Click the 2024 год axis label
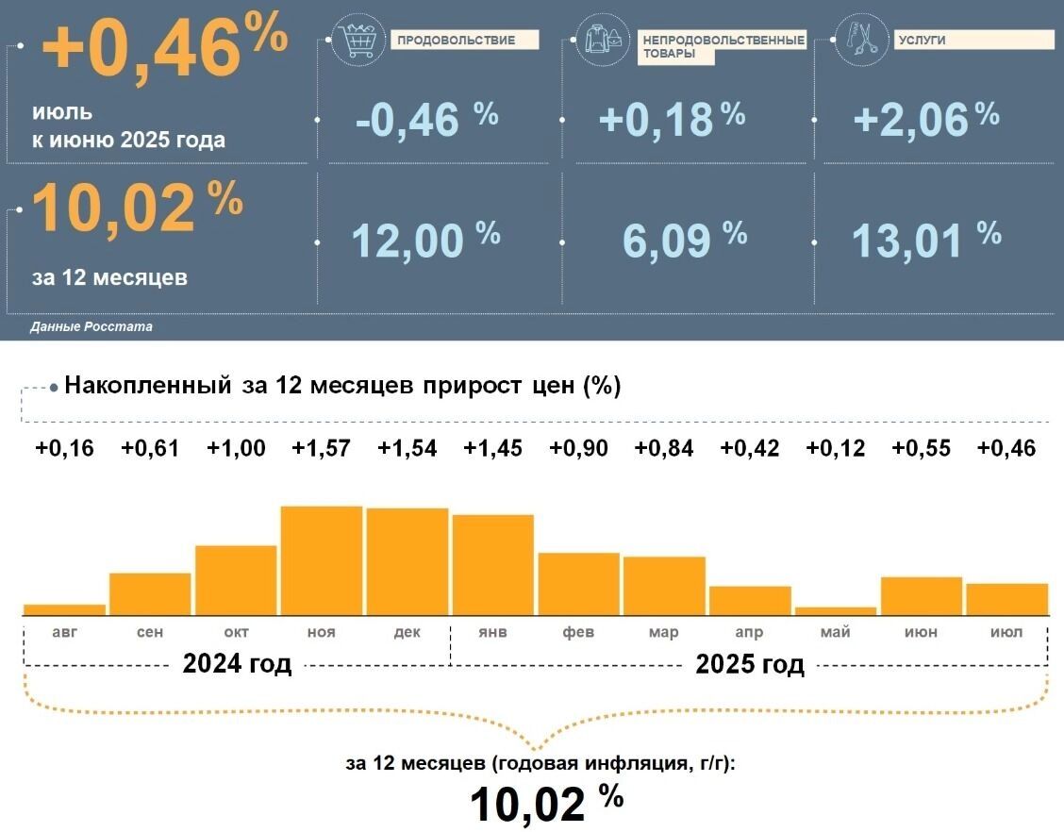1064x832 pixels. tap(237, 664)
